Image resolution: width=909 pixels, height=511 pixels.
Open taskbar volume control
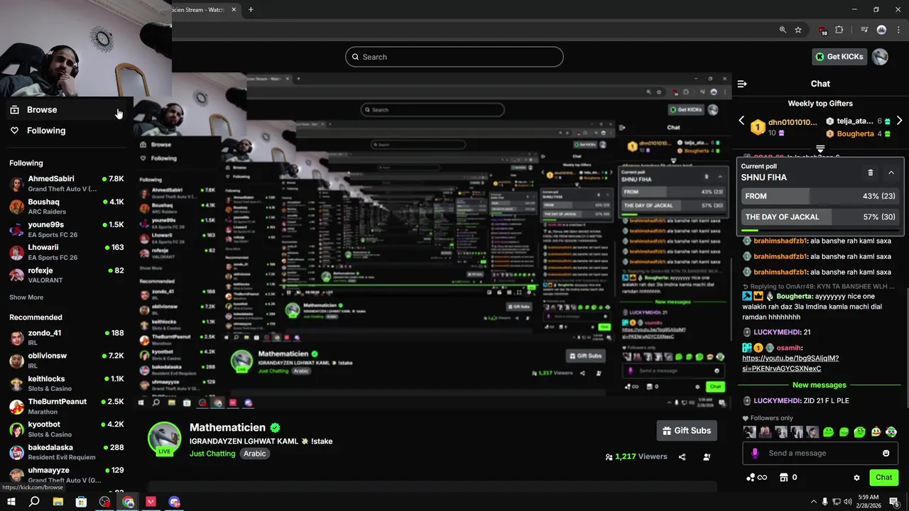[847, 502]
